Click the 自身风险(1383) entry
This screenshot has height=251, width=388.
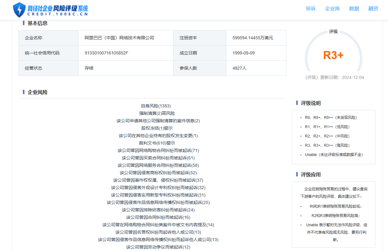tap(156, 106)
